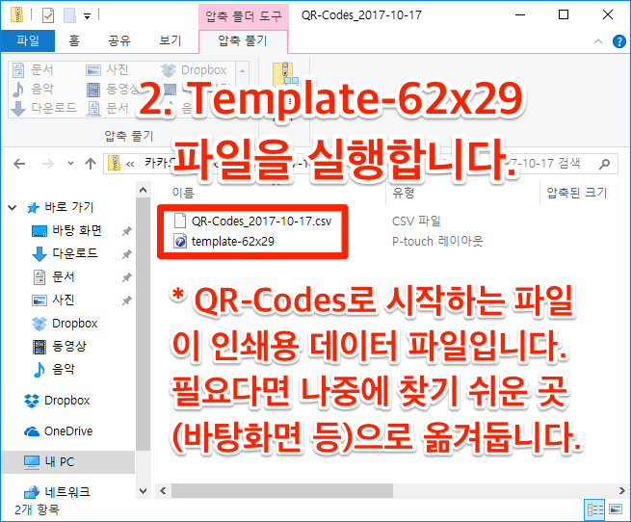
Task: Select 바로 가기 in navigation pane
Action: (68, 207)
